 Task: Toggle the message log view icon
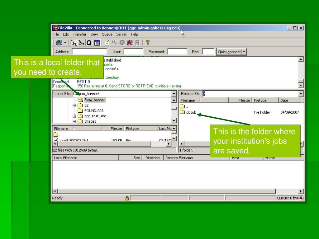pyautogui.click(x=97, y=43)
